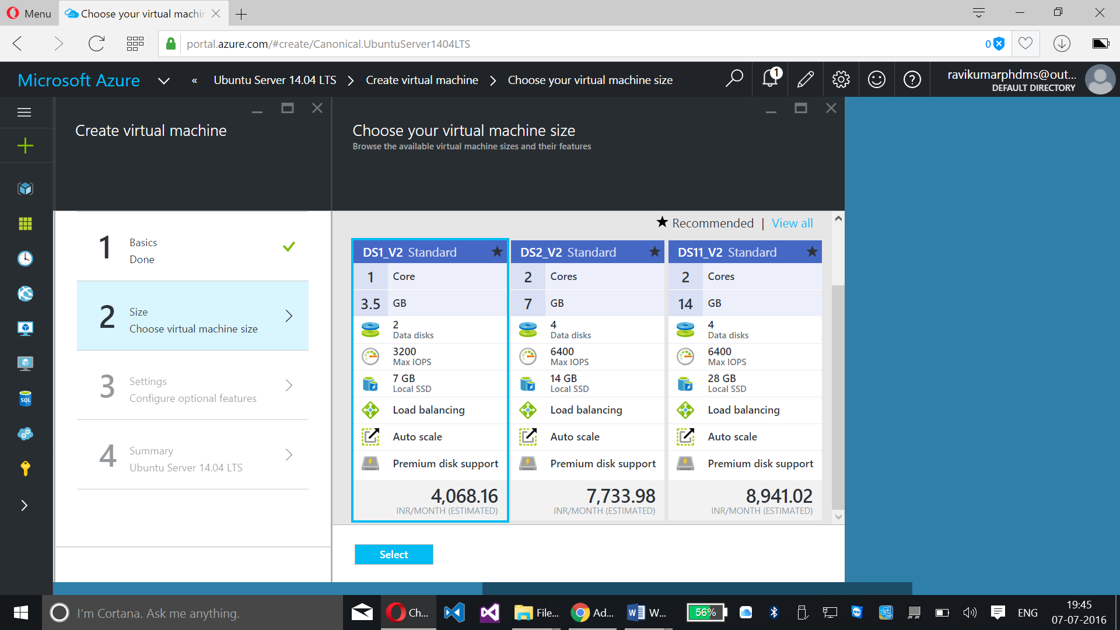Screen dimensions: 1120x630
Task: Open Virtual machines (classic) monitor icon
Action: click(25, 328)
